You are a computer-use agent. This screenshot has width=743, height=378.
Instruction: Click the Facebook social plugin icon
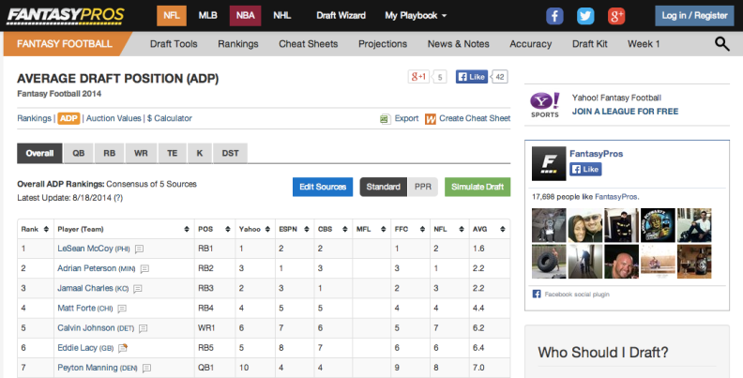pyautogui.click(x=537, y=295)
